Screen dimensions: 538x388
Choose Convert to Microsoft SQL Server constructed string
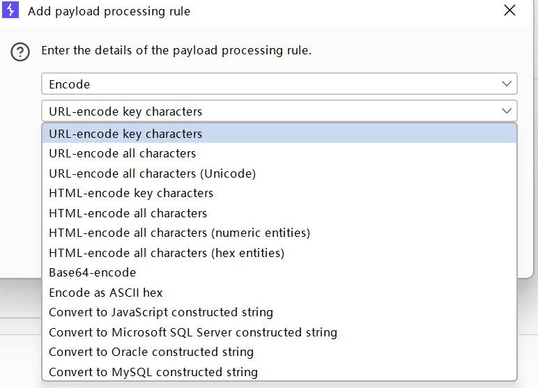pyautogui.click(x=193, y=332)
